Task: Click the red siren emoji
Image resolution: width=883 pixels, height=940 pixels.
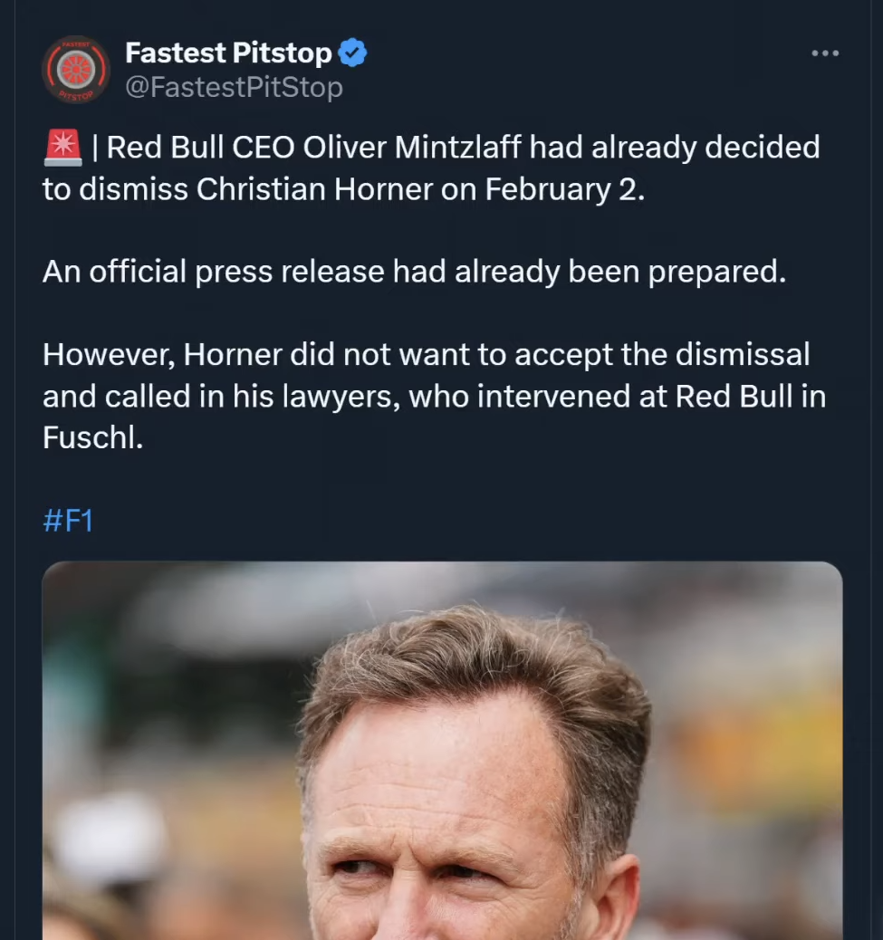Action: coord(62,147)
